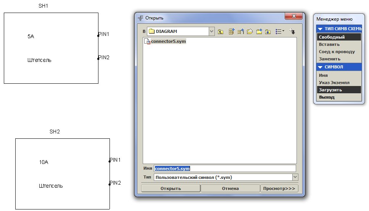The height and width of the screenshot is (211, 369).
Task: Select Имя in СИМВОЛ menu
Action: click(339, 75)
